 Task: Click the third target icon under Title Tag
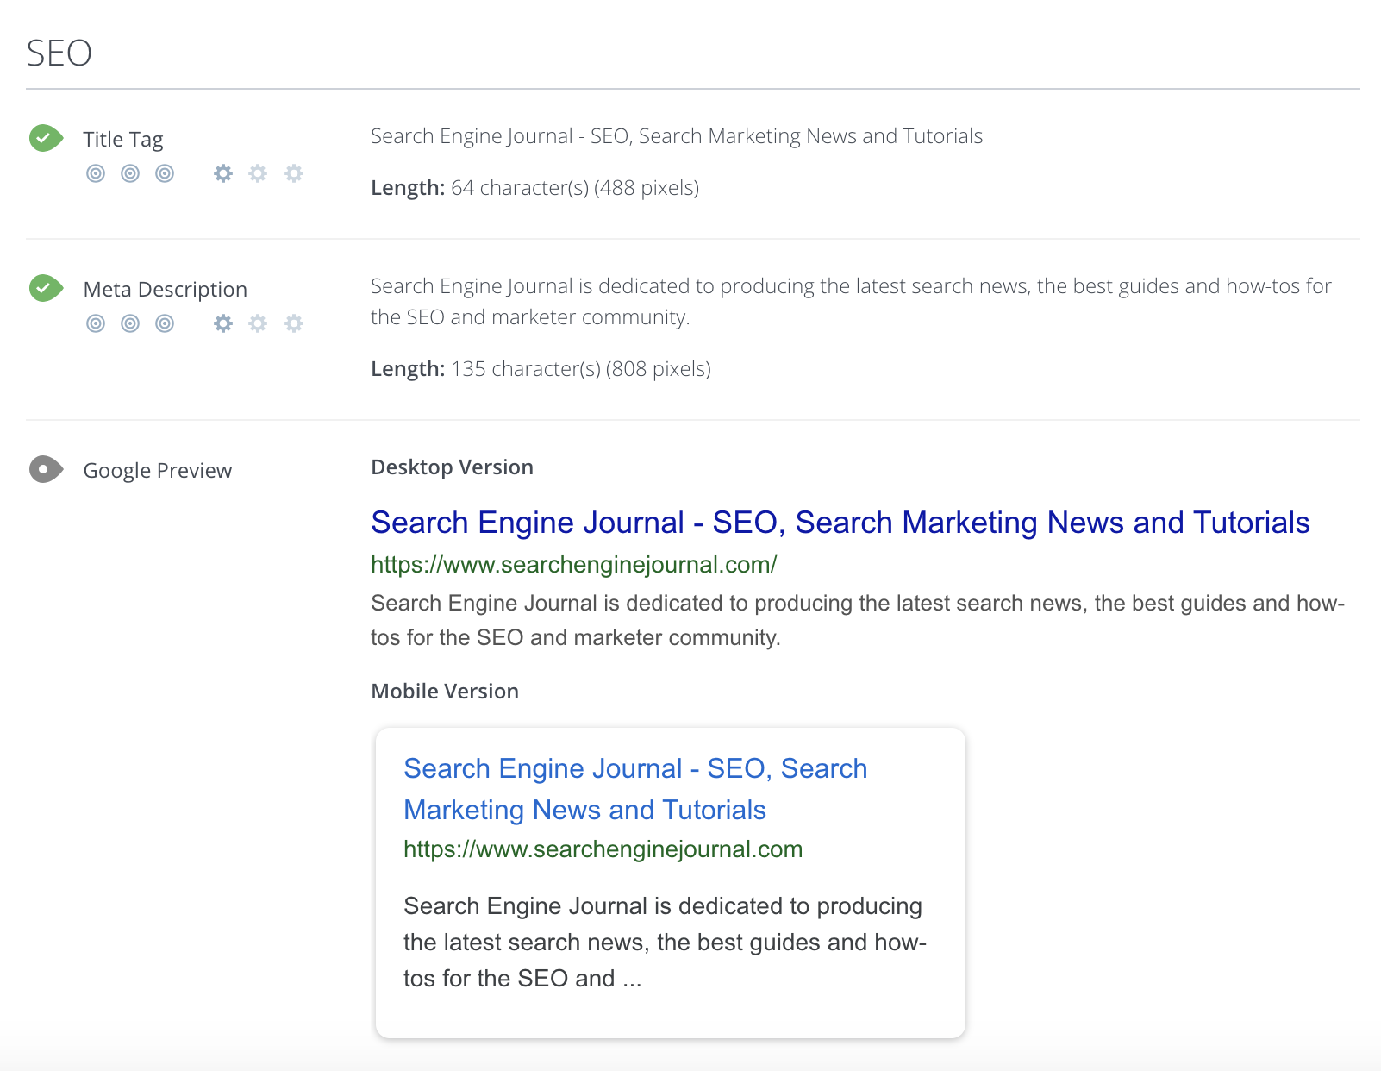pyautogui.click(x=165, y=173)
